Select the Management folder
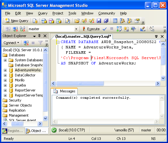Viewport: 168px width, 143px height. click(x=16, y=115)
